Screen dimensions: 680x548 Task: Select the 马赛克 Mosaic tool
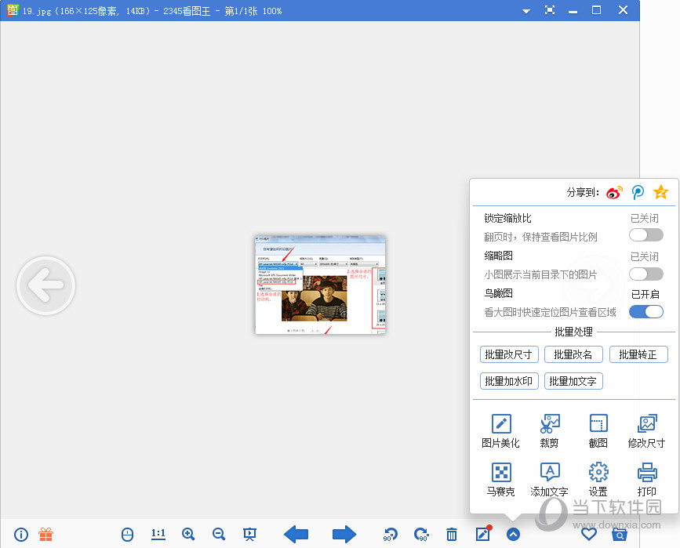[501, 479]
